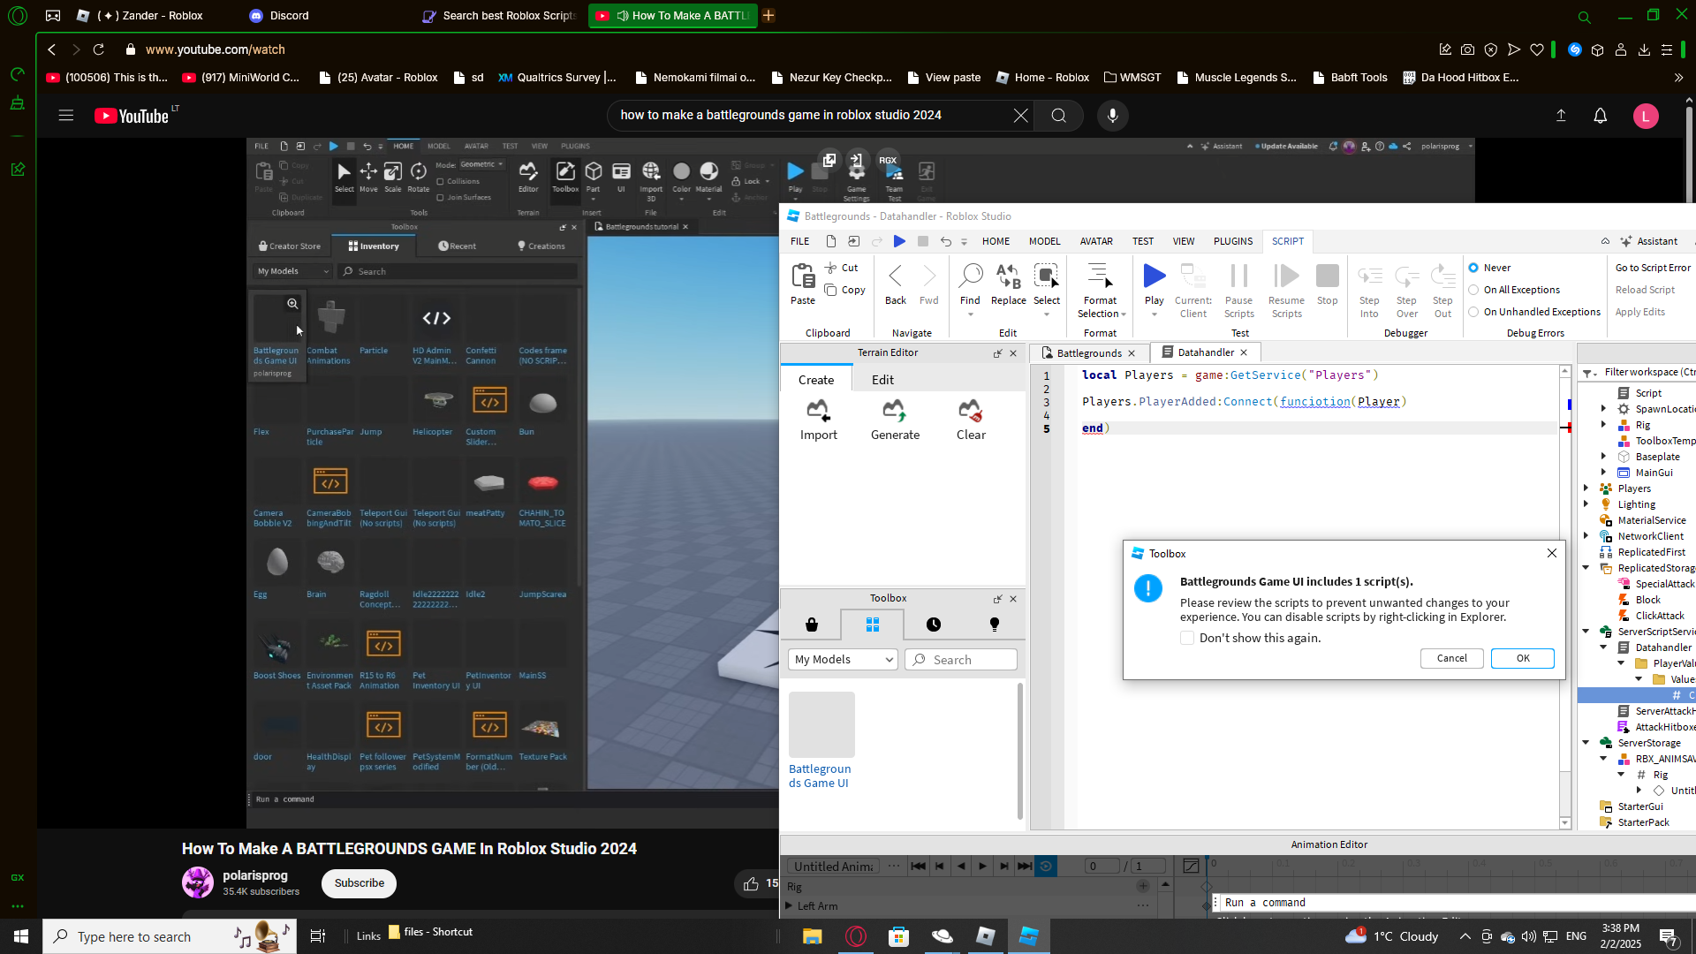
Task: Open Toolbox Recent clock tab
Action: pos(934,625)
